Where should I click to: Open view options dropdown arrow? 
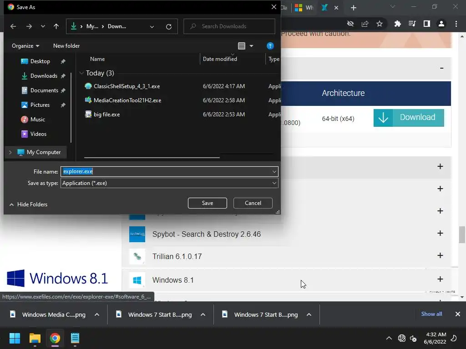(251, 46)
